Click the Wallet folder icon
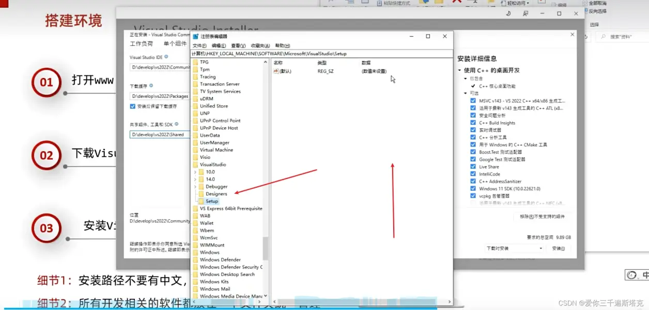Viewport: 649px width, 310px height. point(195,223)
